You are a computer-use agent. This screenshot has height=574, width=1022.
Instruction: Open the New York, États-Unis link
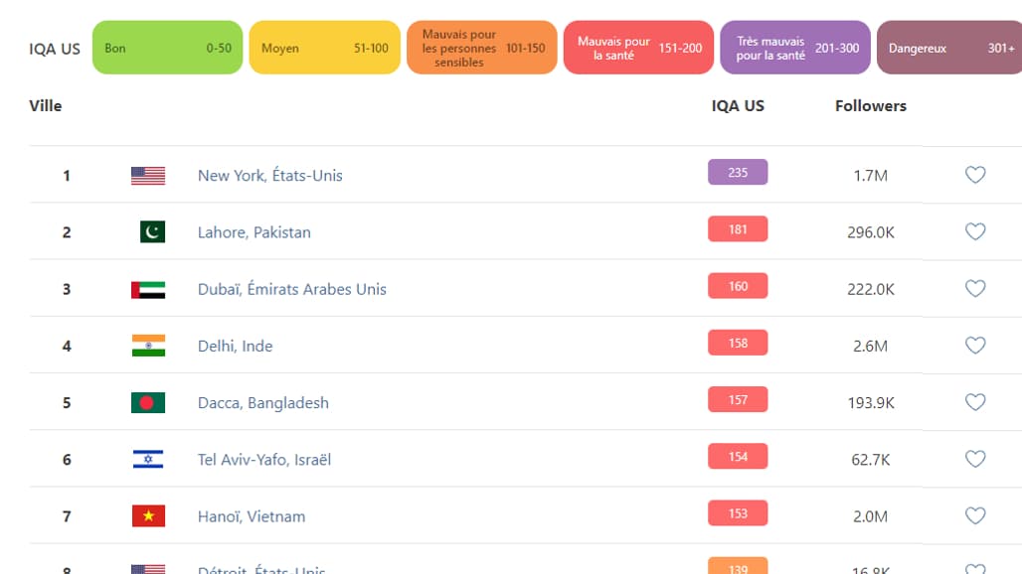click(269, 175)
